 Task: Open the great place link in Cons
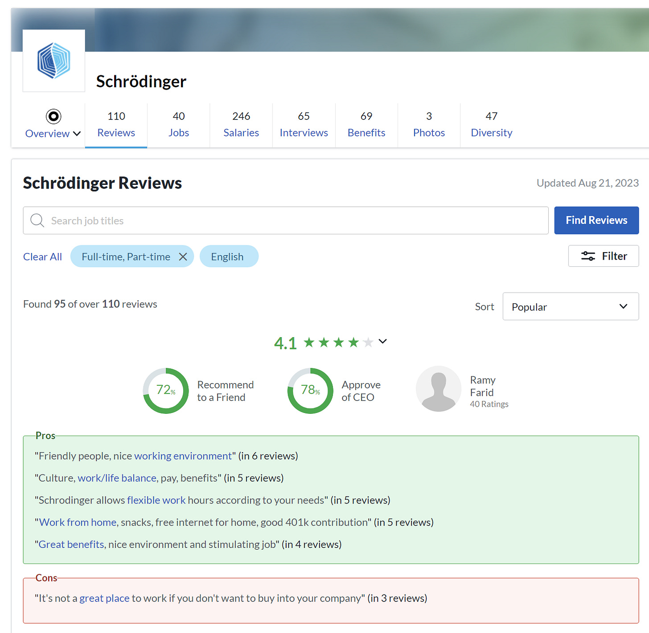pyautogui.click(x=104, y=598)
